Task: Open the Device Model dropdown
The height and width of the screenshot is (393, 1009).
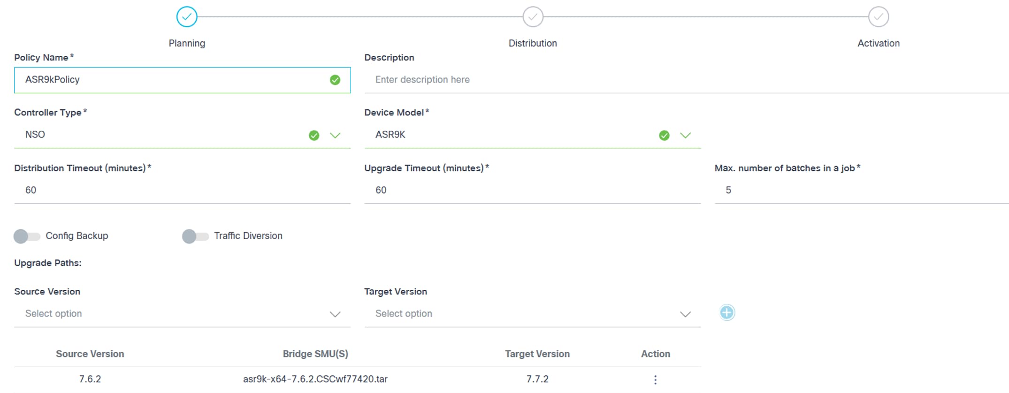Action: (685, 136)
